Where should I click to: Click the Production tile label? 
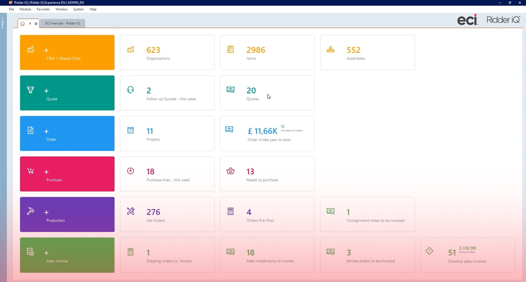tap(56, 220)
